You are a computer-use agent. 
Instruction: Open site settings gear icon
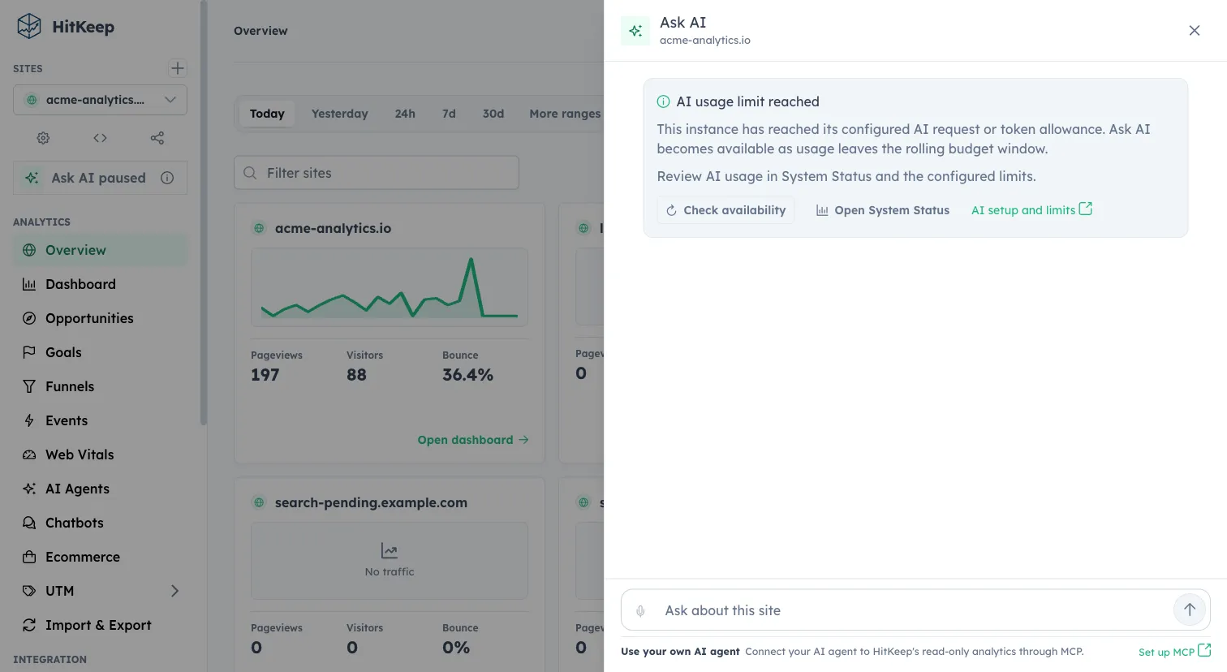(x=43, y=138)
